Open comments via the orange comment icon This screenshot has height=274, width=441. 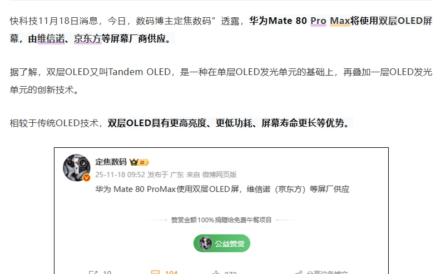(x=155, y=272)
